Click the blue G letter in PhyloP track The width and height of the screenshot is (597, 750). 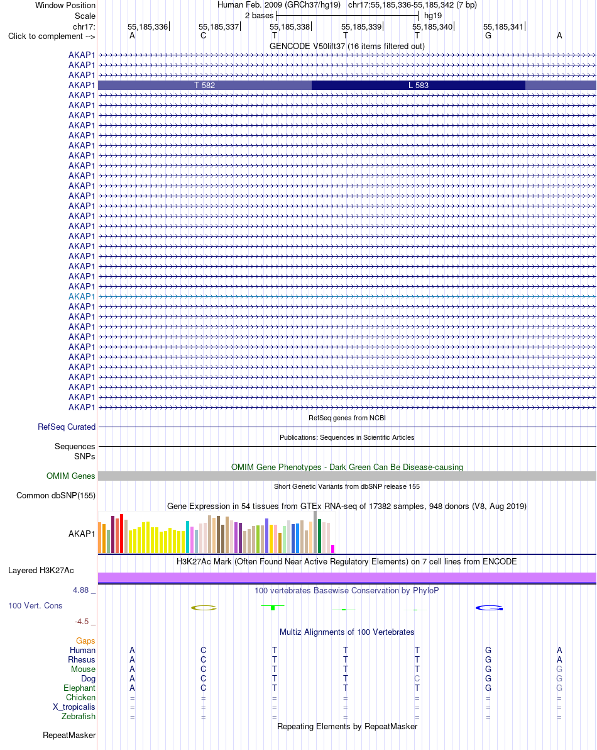pyautogui.click(x=489, y=608)
